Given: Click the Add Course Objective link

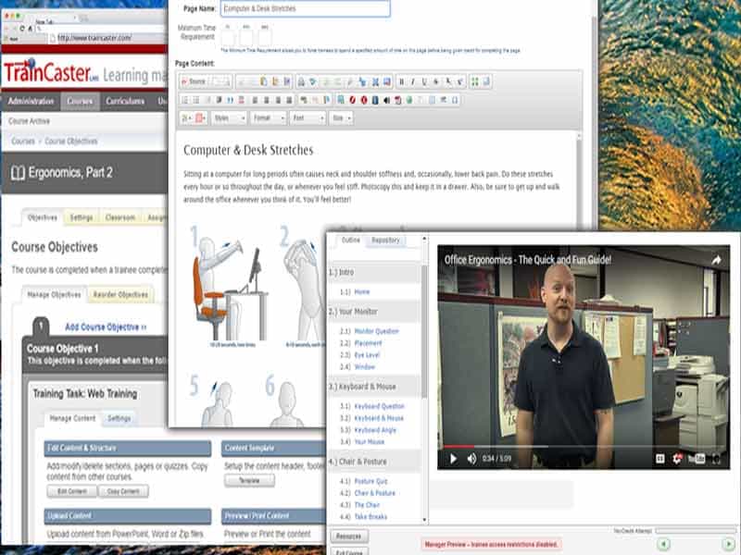Looking at the screenshot, I should [106, 327].
